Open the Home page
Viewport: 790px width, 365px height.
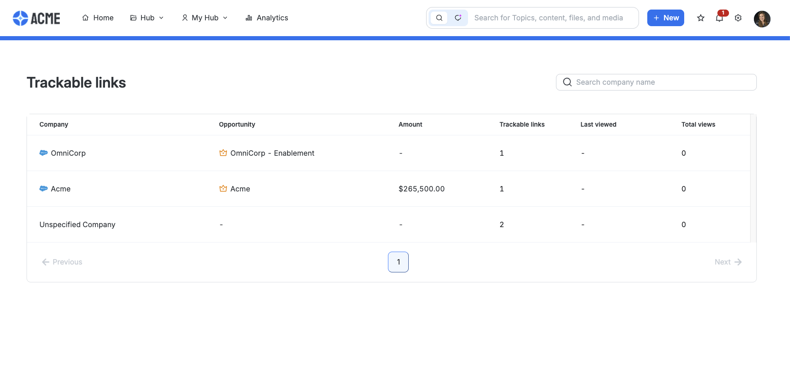click(x=98, y=18)
